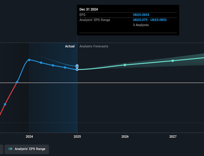Click the UK£0.0654 EPS value

pyautogui.click(x=141, y=15)
